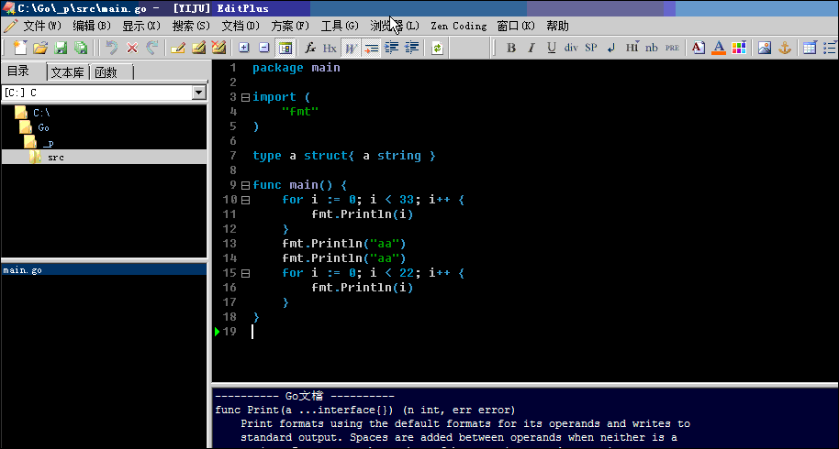Select the C:\ folder in tree
Viewport: 839px width, 449px height.
pos(41,113)
